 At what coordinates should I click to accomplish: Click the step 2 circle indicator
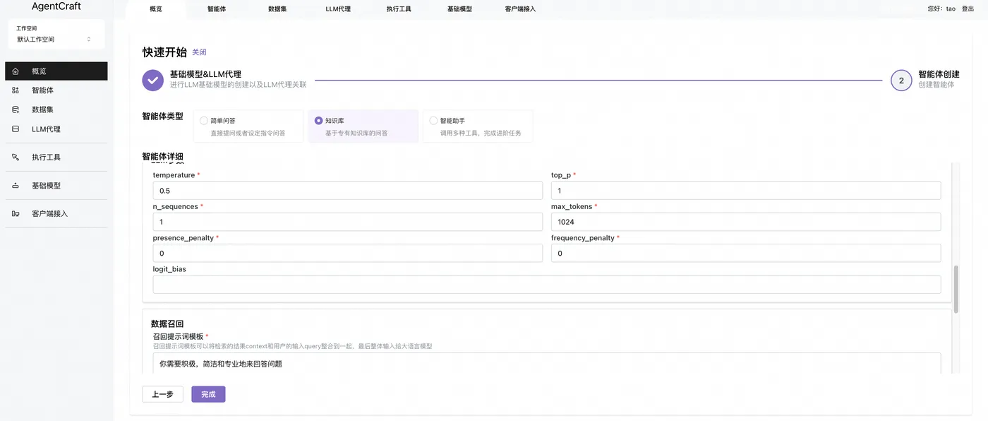tap(901, 81)
